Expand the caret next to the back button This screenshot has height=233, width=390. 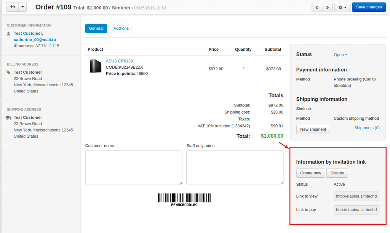click(x=22, y=7)
